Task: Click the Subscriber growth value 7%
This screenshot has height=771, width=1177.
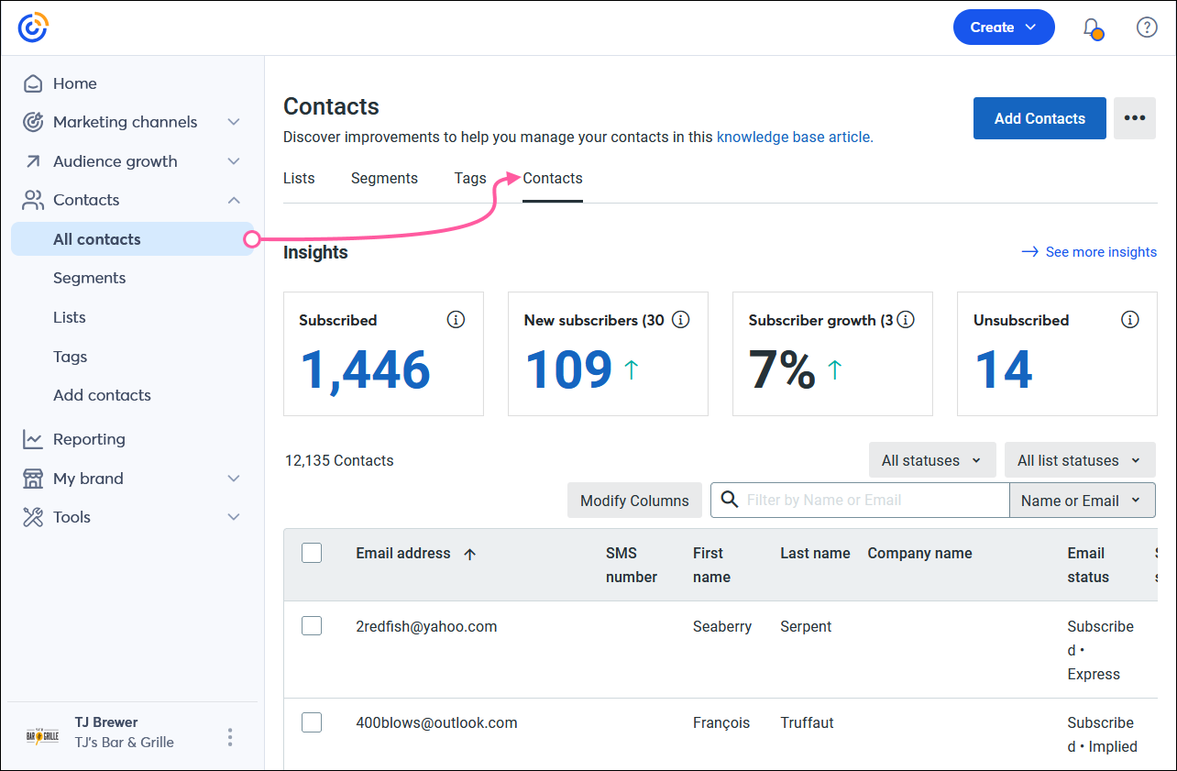Action: 782,369
